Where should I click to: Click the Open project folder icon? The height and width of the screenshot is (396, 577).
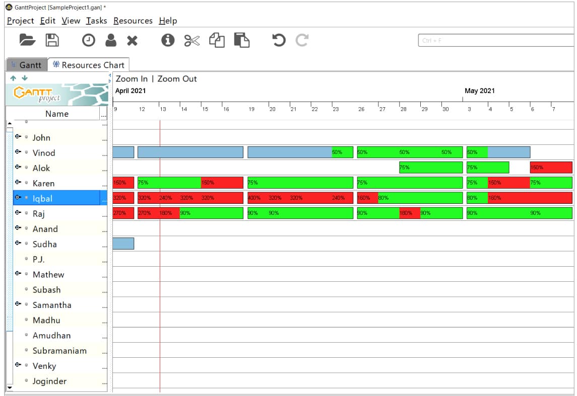[27, 40]
